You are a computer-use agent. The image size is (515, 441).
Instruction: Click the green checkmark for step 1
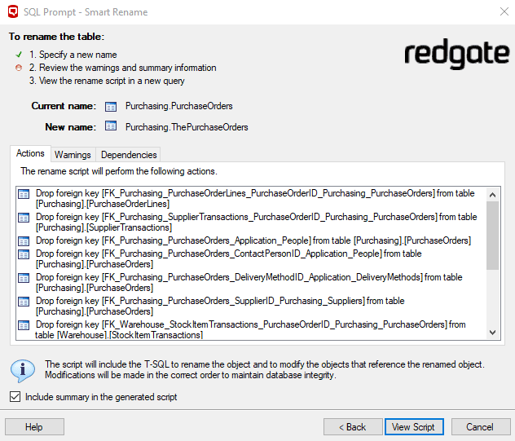pos(19,55)
